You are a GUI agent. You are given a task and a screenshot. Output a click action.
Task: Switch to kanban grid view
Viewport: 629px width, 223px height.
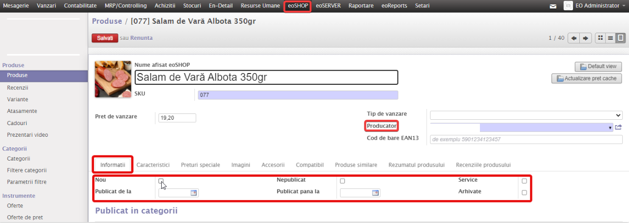[600, 38]
